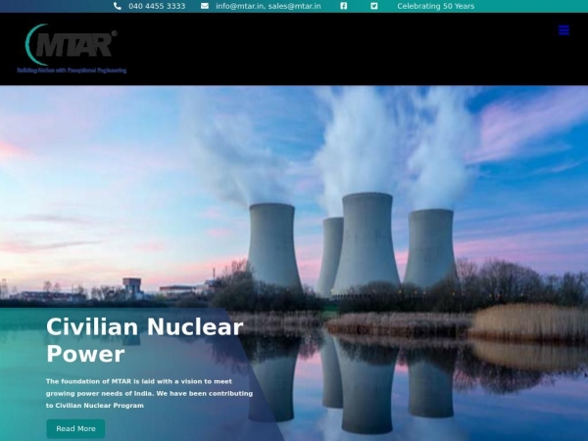Image resolution: width=588 pixels, height=441 pixels.
Task: Click the paragraph about MTAR's foundation
Action: [149, 392]
